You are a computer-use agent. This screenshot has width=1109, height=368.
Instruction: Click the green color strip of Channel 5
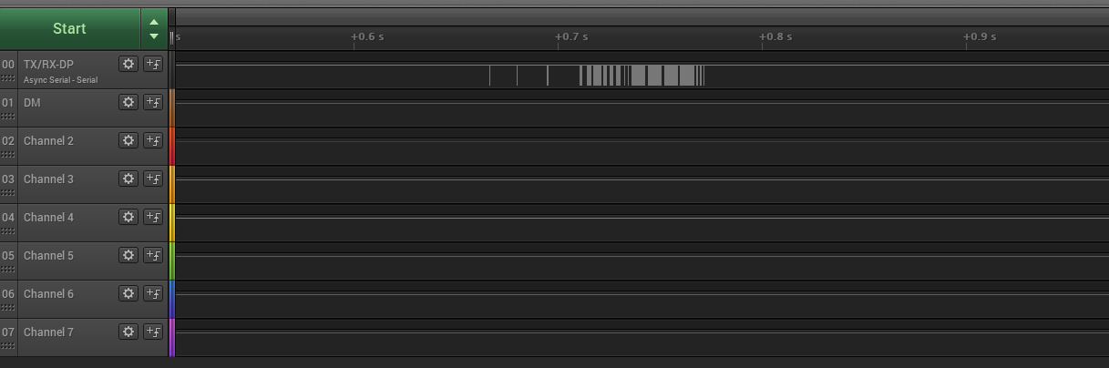(x=171, y=261)
